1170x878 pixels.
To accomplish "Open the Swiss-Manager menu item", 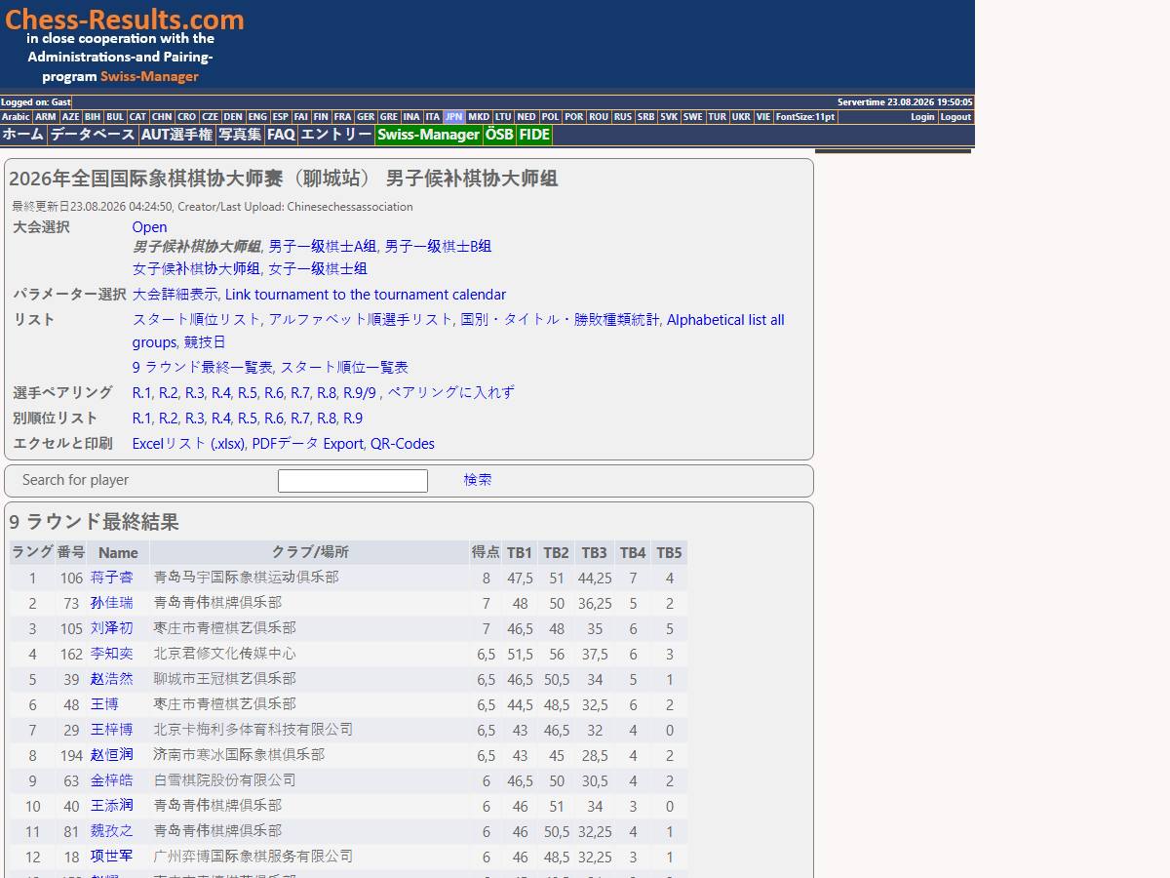I will click(x=429, y=135).
